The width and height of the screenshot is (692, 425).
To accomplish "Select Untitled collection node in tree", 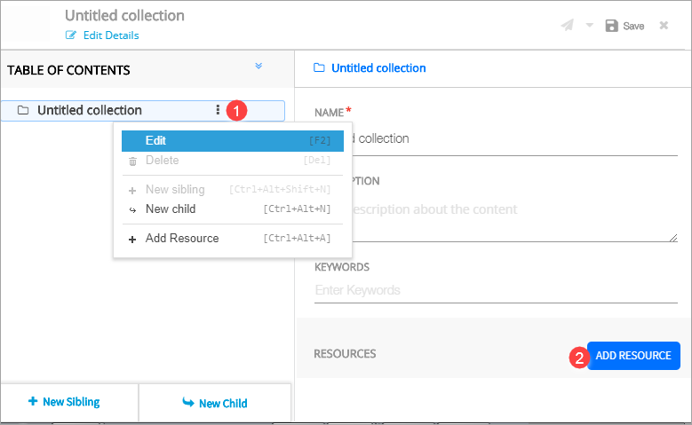I will 89,111.
